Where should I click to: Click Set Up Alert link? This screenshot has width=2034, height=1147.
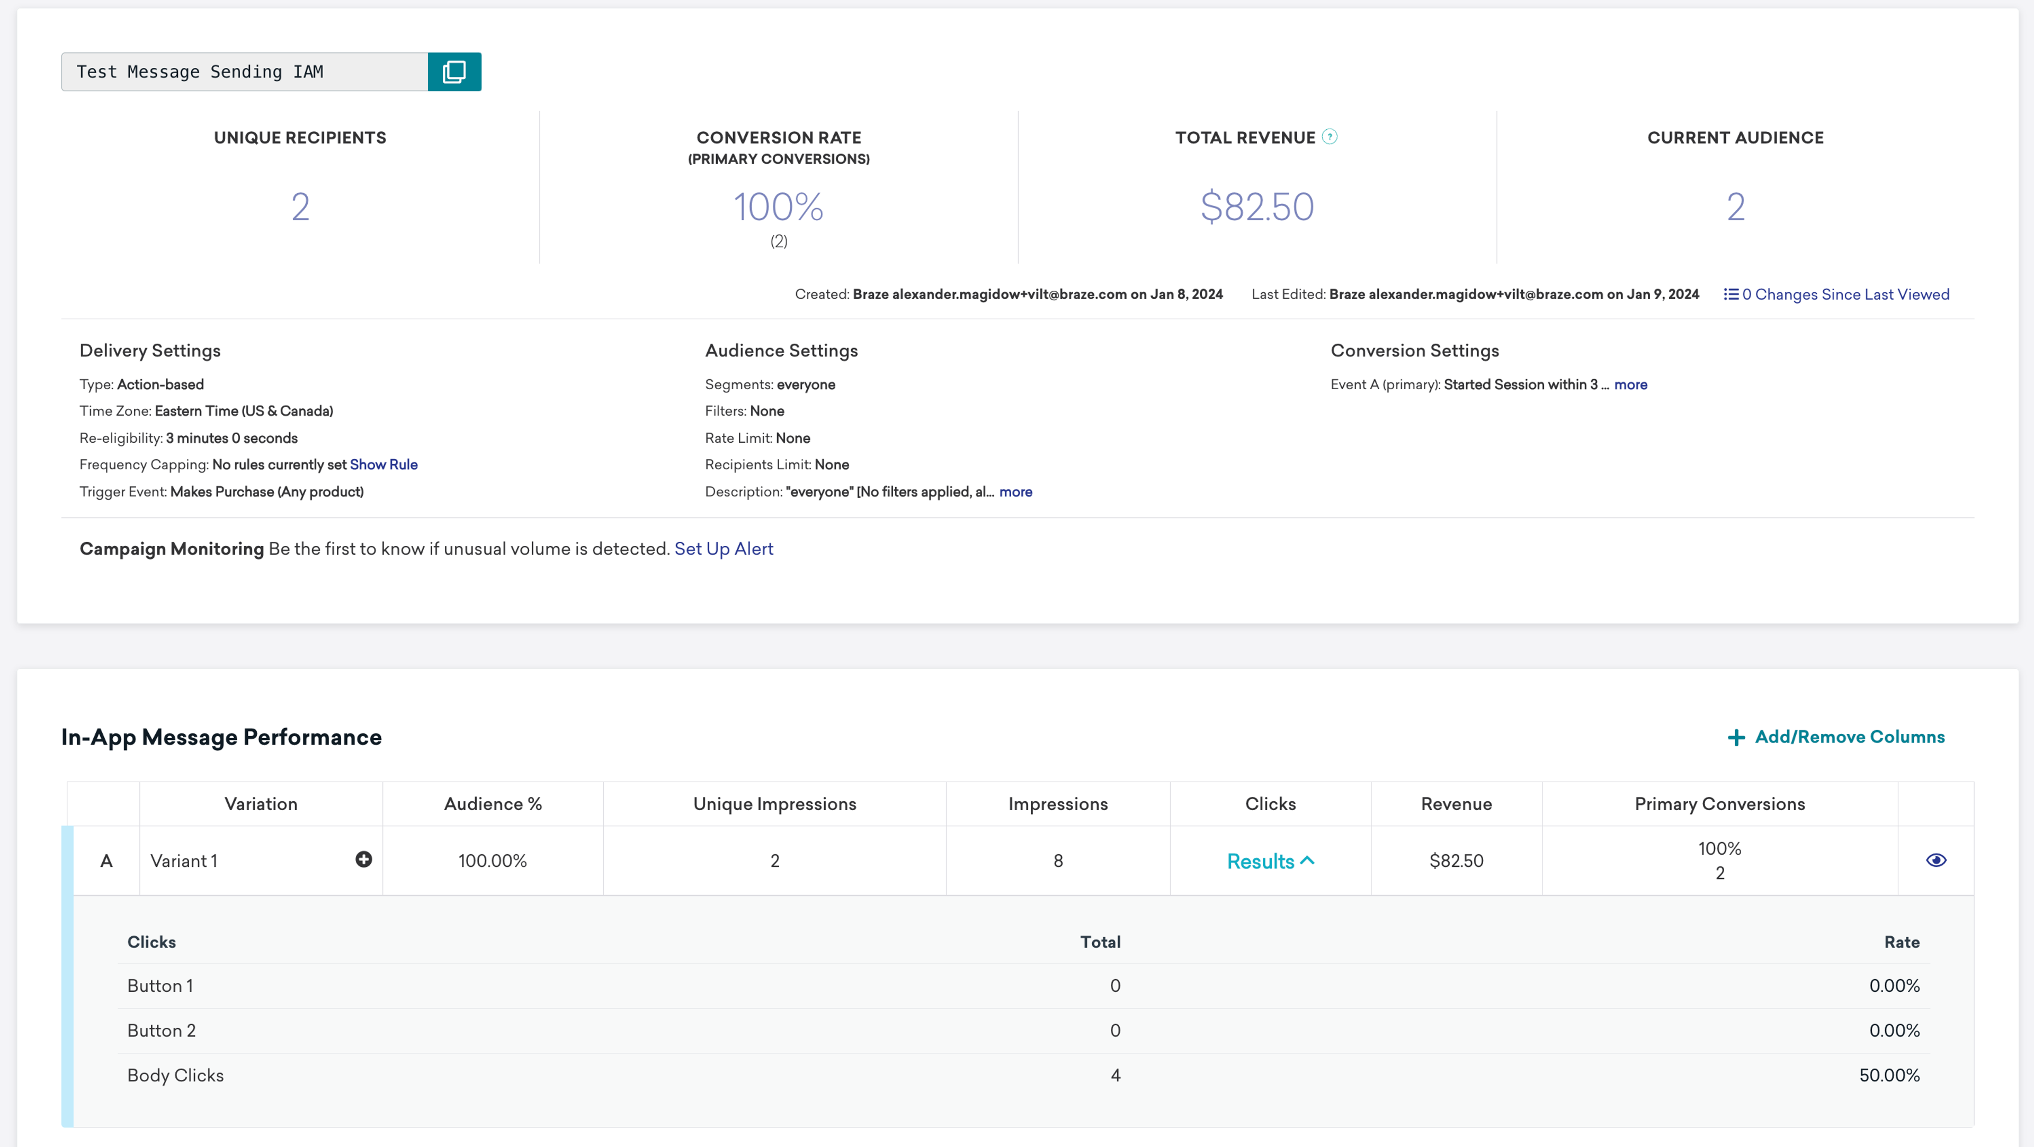tap(723, 549)
